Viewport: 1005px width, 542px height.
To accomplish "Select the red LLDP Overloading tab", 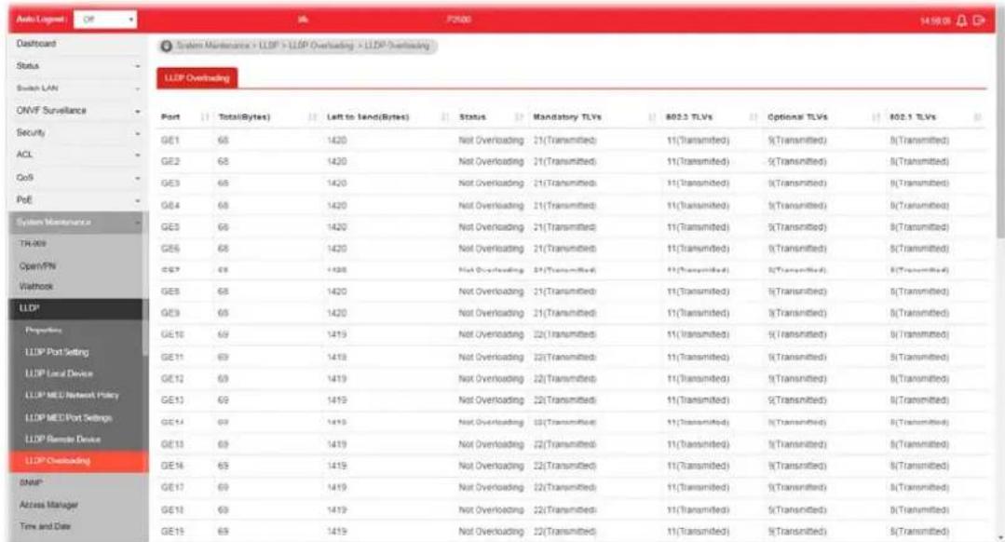I will 197,78.
